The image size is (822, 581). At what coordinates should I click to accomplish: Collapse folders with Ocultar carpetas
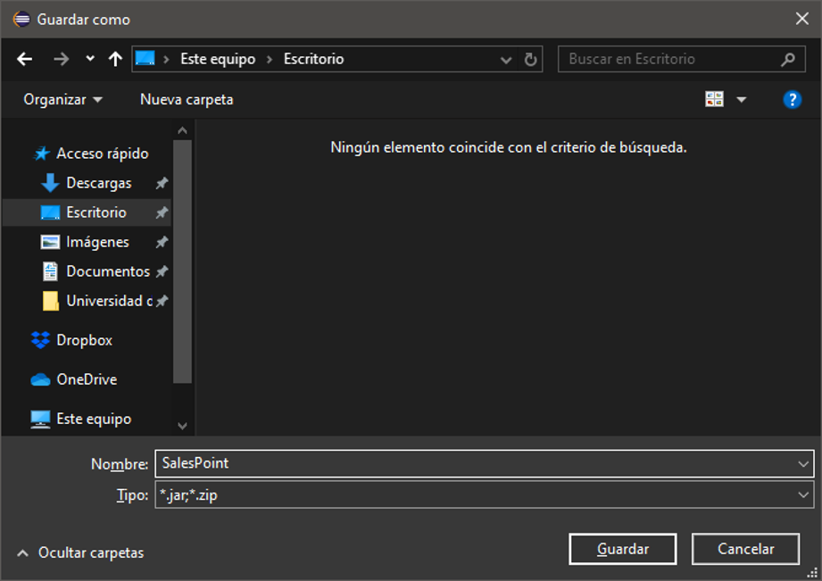click(x=80, y=552)
